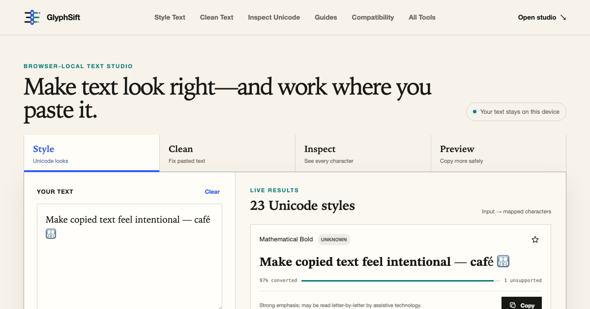Open the Style Text nav item
This screenshot has width=590, height=309.
pyautogui.click(x=170, y=17)
